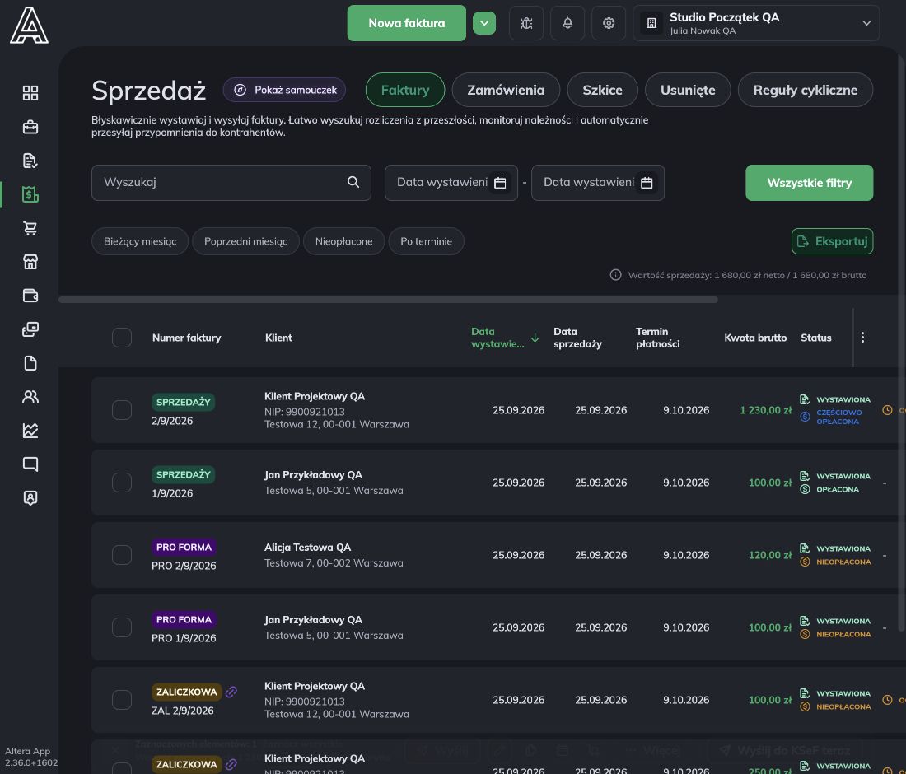Switch to the Zamówienia tab
906x774 pixels.
(506, 90)
